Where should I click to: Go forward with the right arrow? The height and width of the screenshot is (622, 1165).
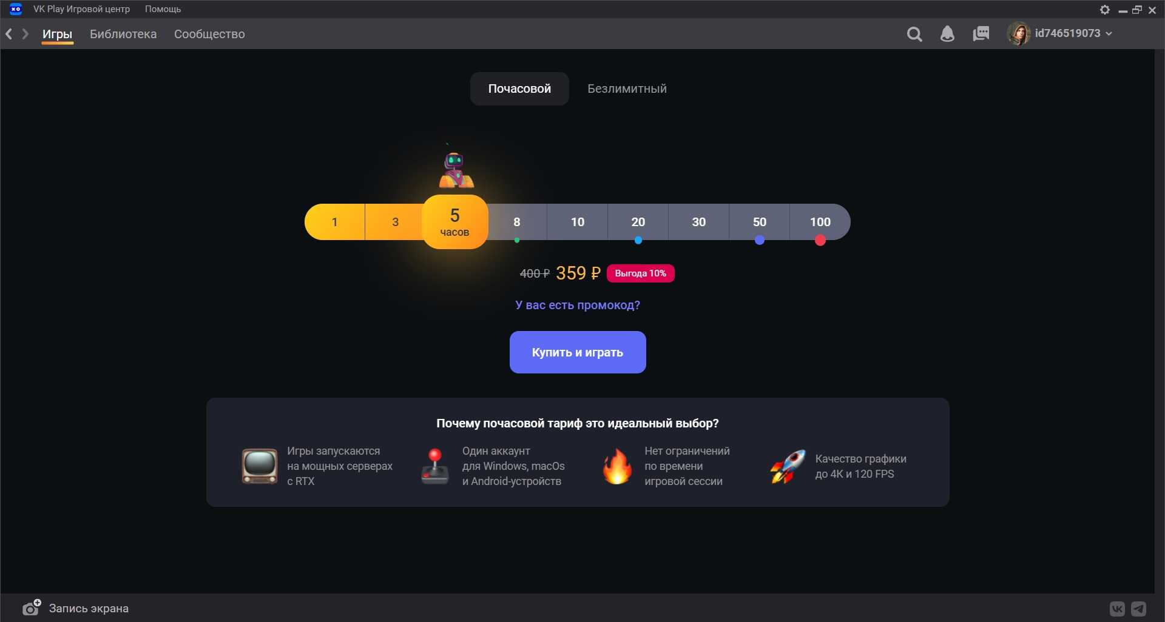coord(25,34)
